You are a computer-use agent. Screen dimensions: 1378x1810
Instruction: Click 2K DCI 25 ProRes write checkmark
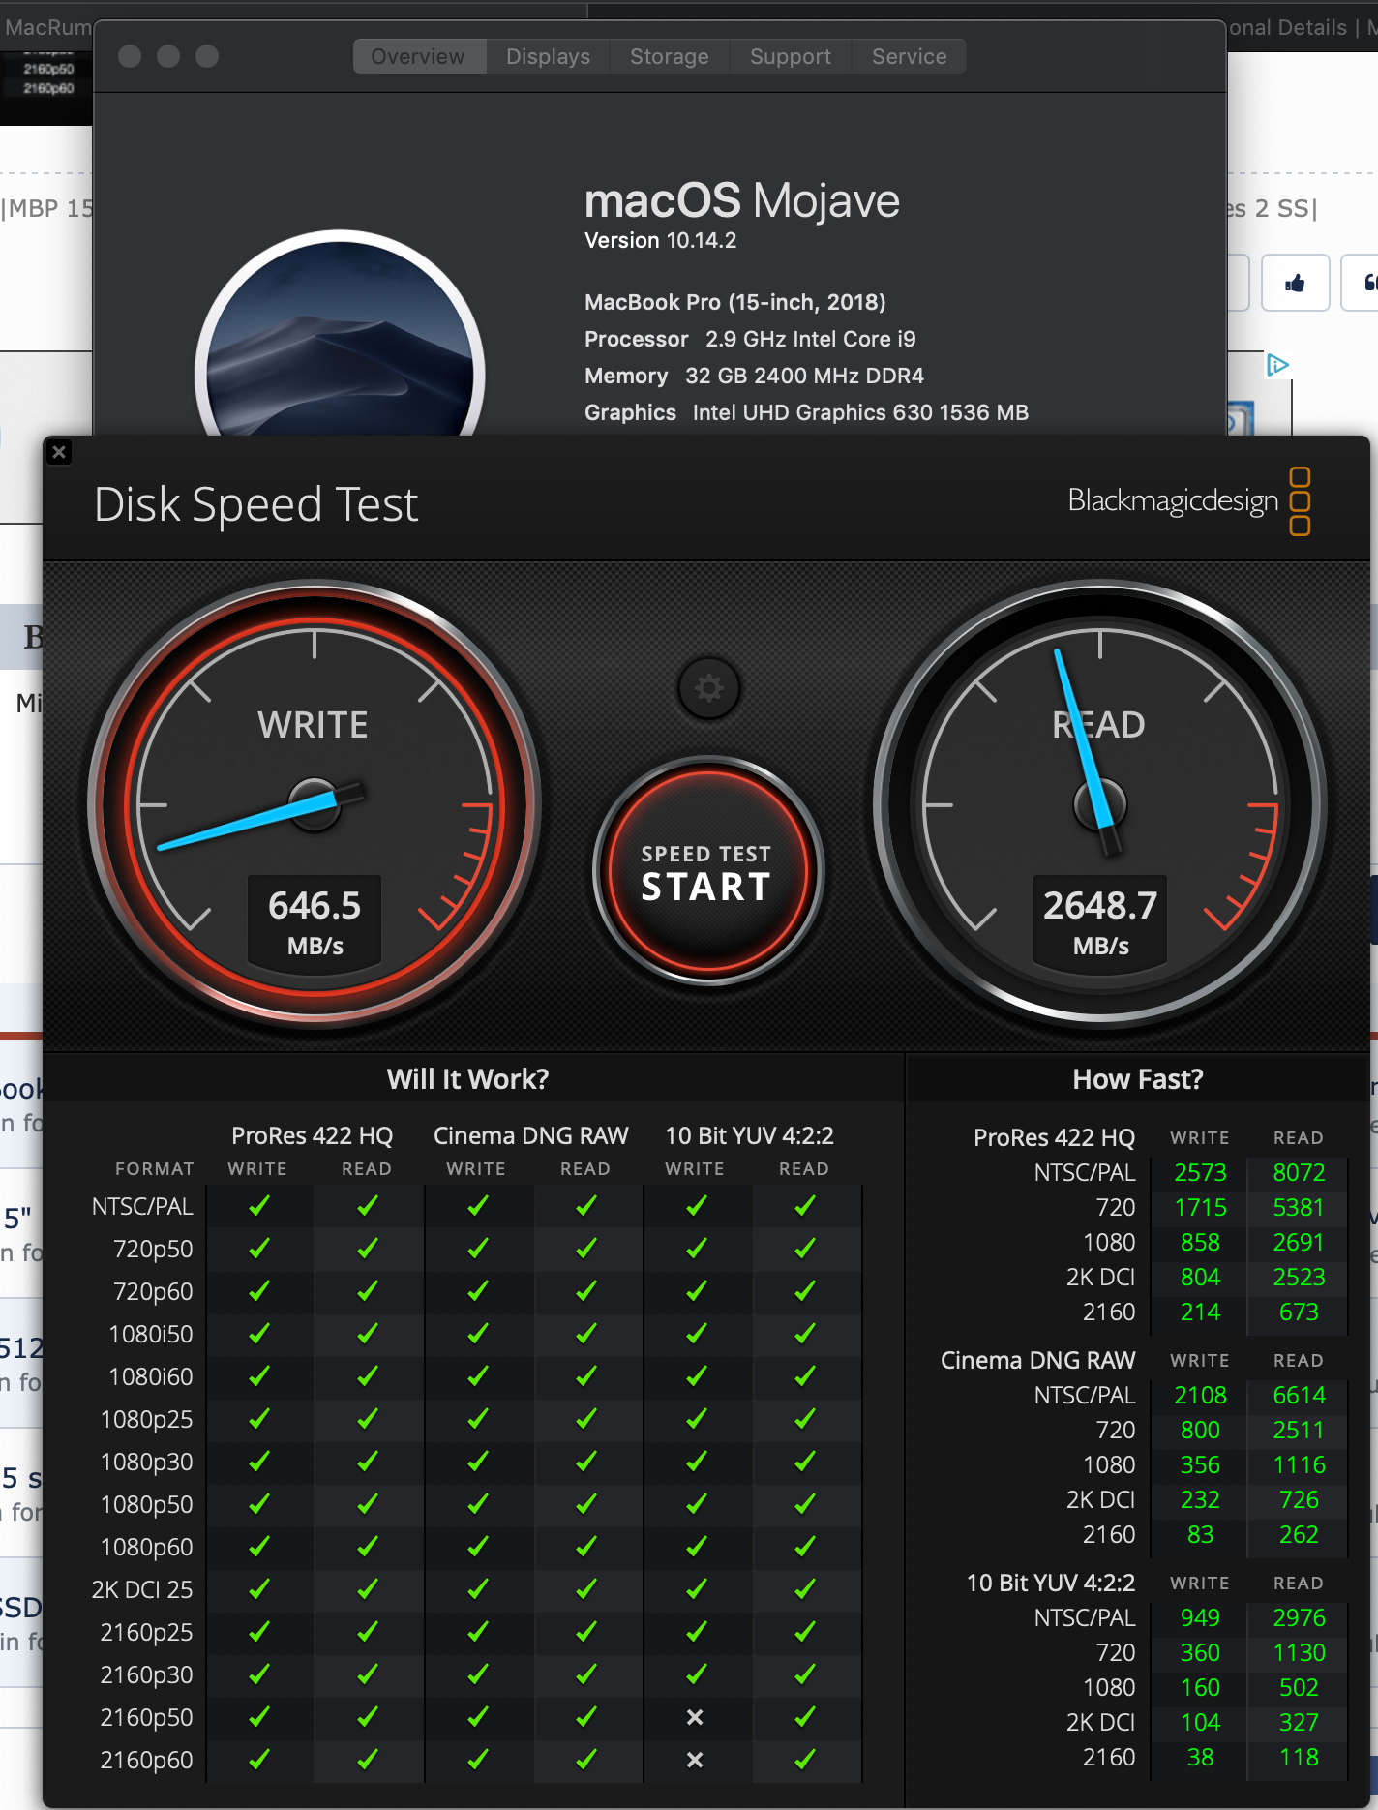click(258, 1589)
